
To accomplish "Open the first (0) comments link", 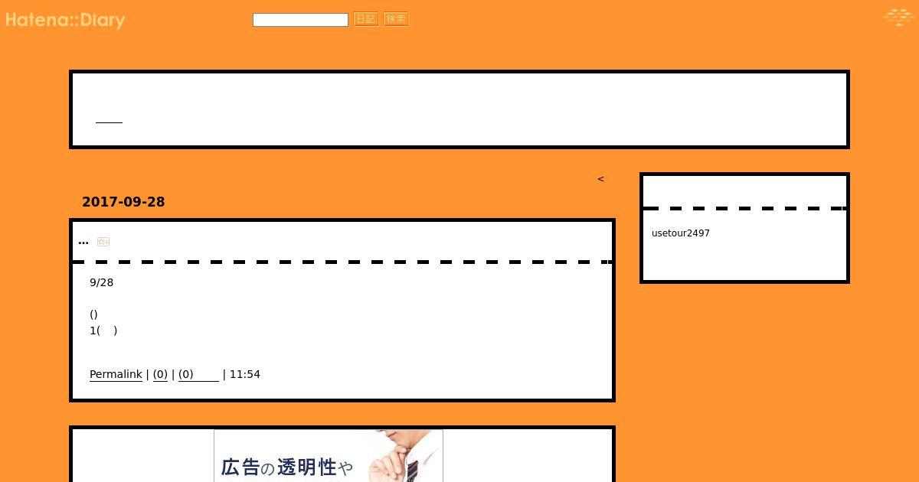I will (x=160, y=374).
